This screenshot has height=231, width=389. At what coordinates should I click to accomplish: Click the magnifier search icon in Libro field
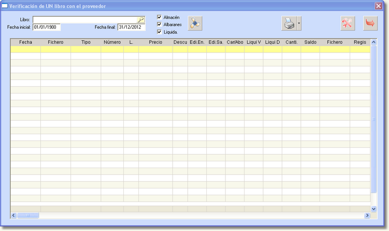[x=141, y=20]
